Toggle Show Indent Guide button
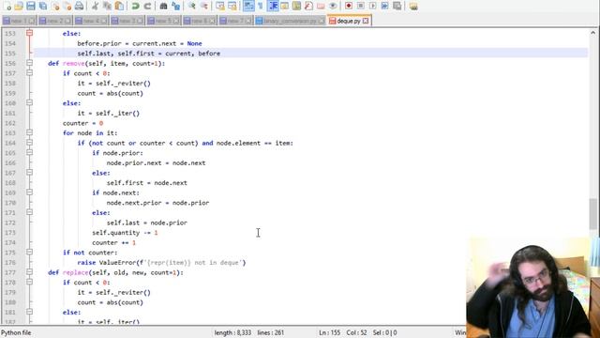Screen dimensions: 600x338 pyautogui.click(x=273, y=7)
